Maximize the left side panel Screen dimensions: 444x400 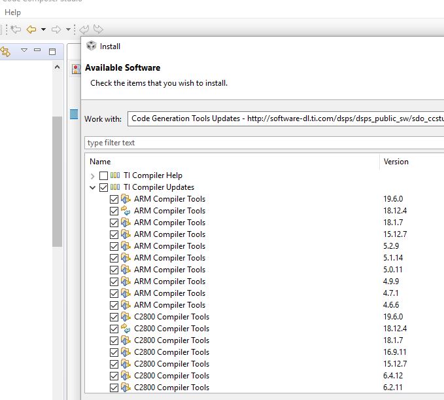click(x=52, y=51)
